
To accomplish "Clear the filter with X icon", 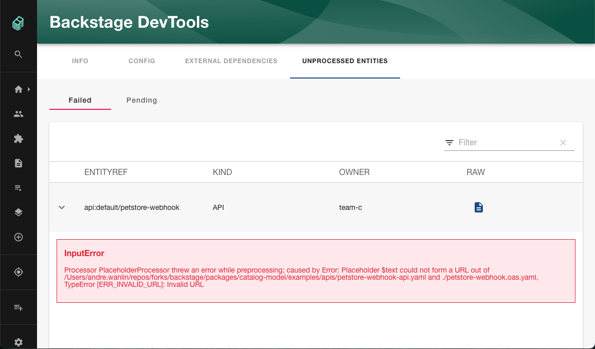I will 563,143.
